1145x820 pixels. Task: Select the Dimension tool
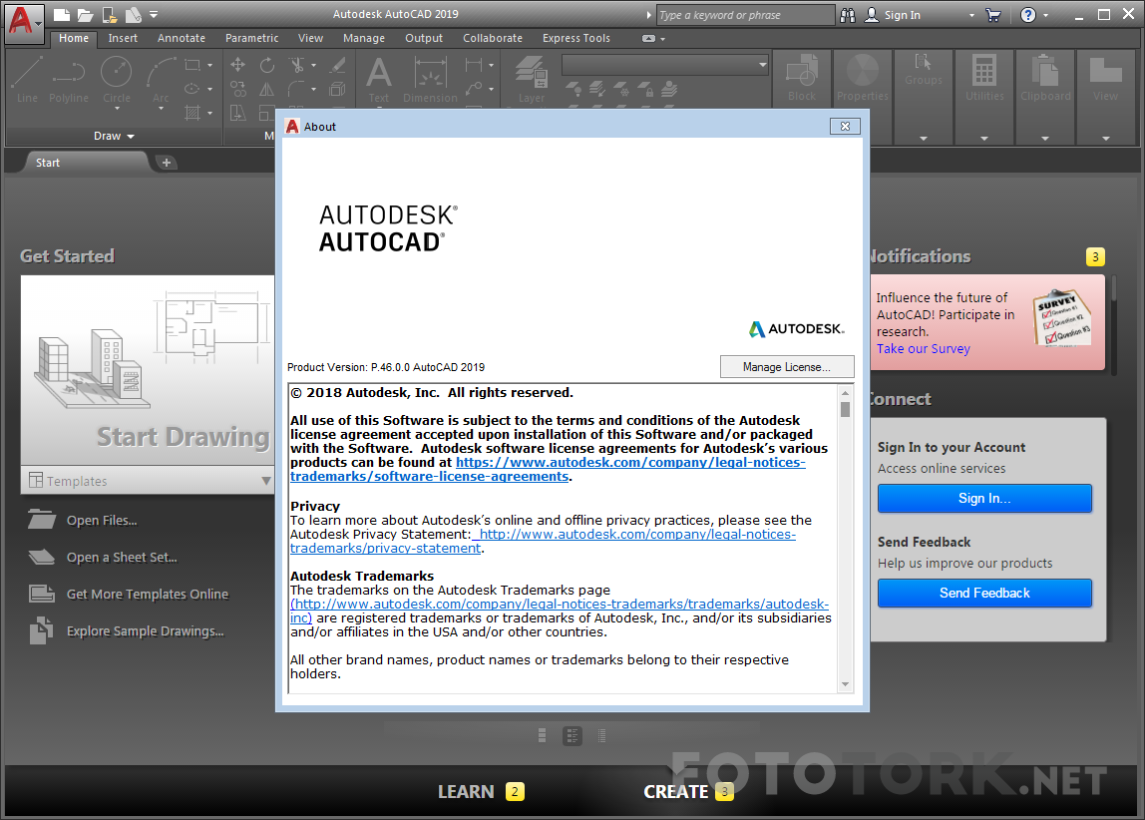[x=430, y=80]
